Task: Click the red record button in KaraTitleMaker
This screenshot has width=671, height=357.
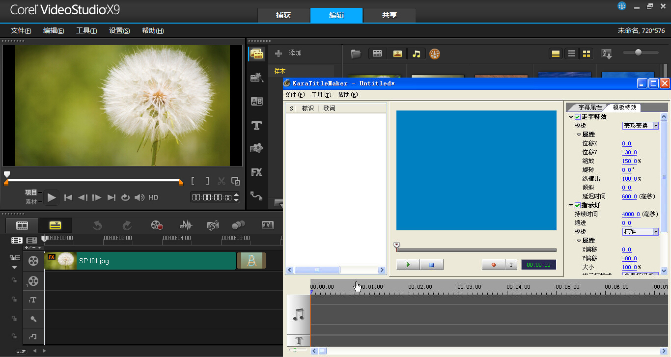Action: 494,265
